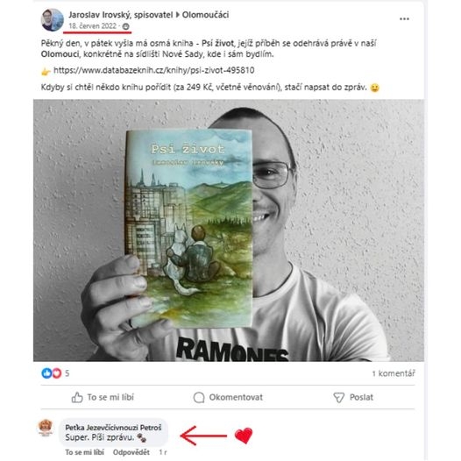
Task: Open the commenter's avatar picture
Action: 46,428
